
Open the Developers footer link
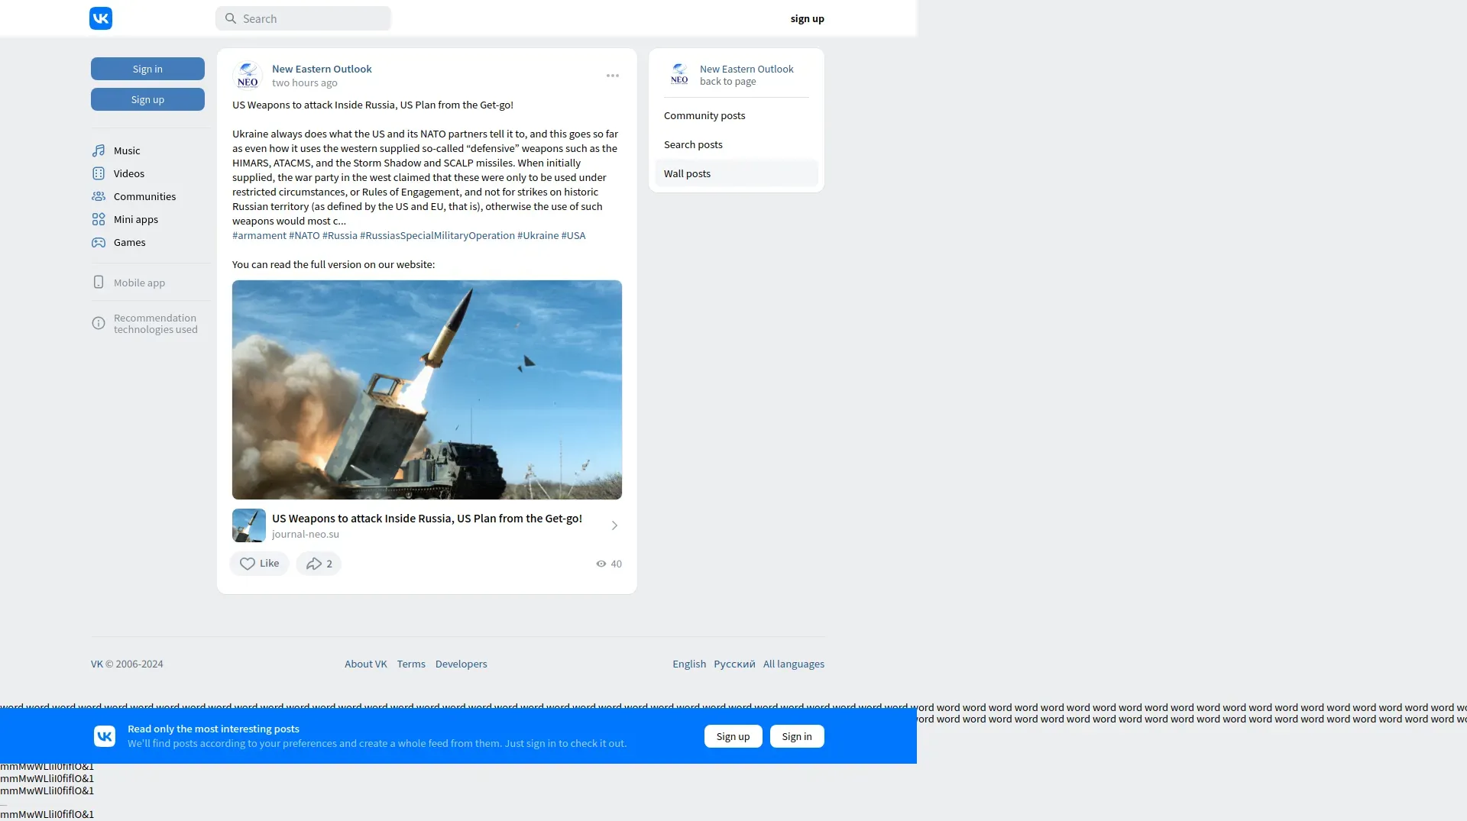coord(461,664)
